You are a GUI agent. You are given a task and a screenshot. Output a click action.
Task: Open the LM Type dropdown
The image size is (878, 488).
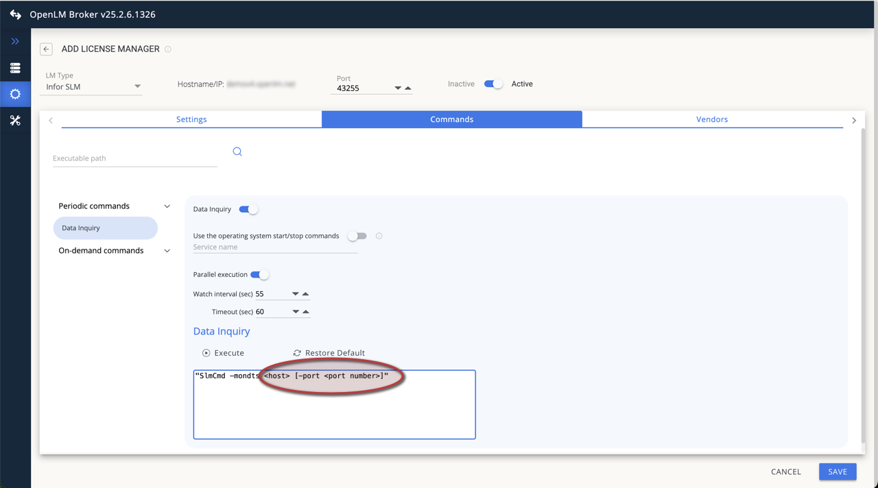(137, 86)
